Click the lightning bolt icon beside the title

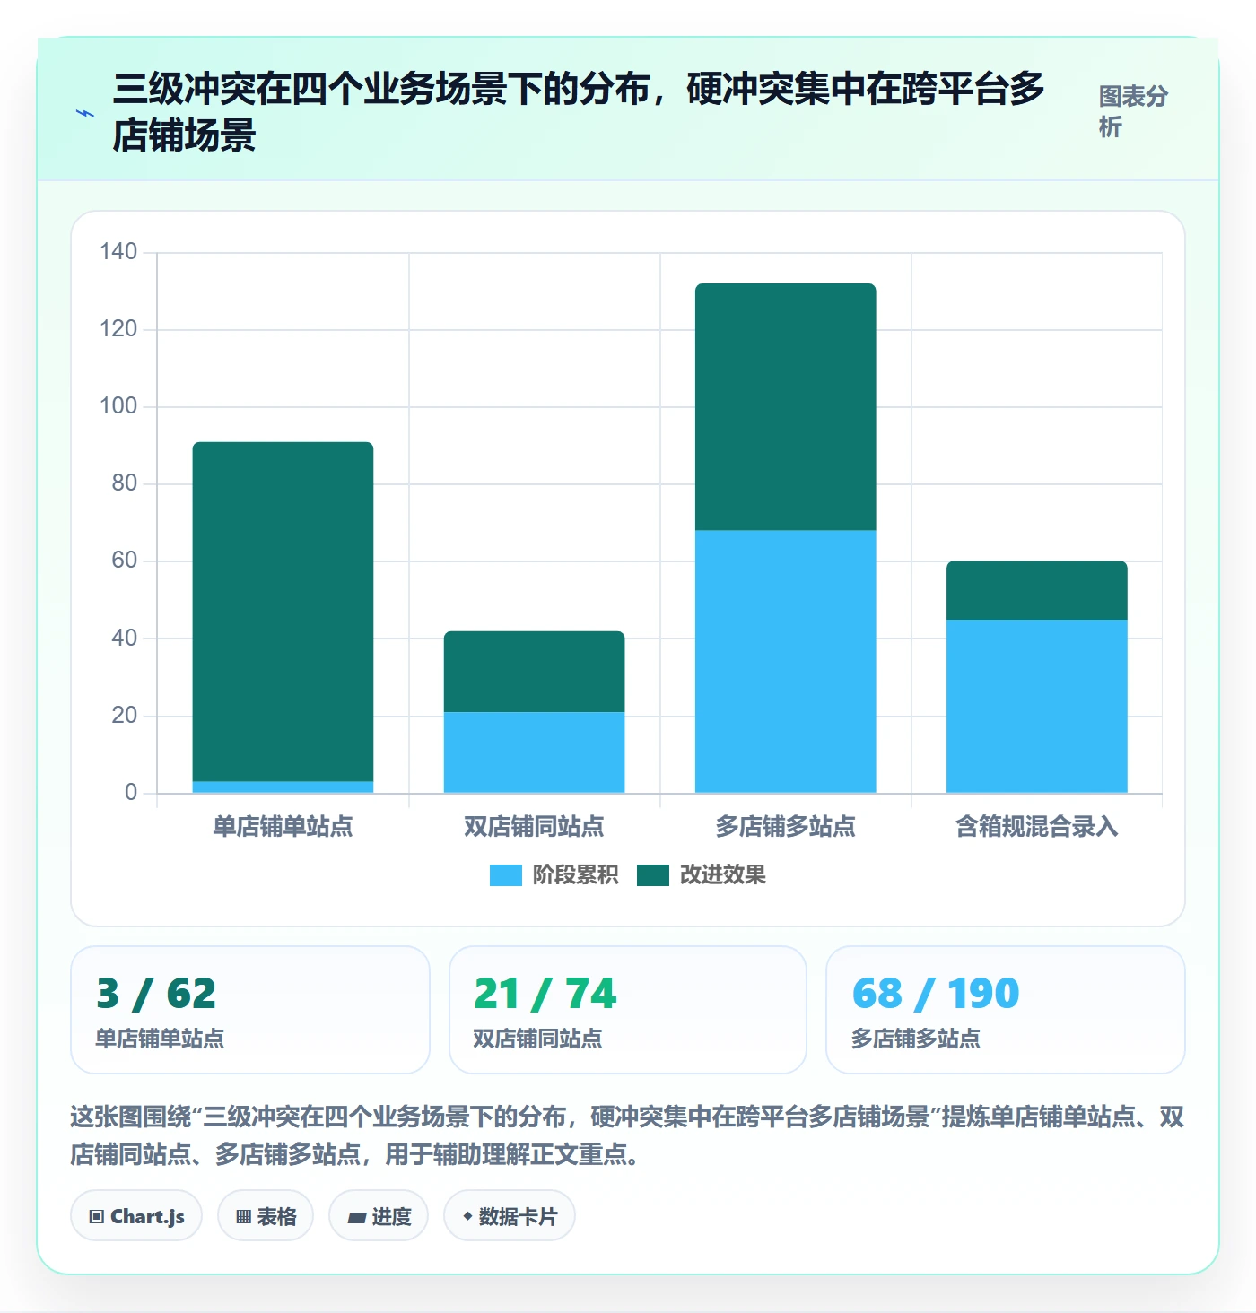[85, 114]
